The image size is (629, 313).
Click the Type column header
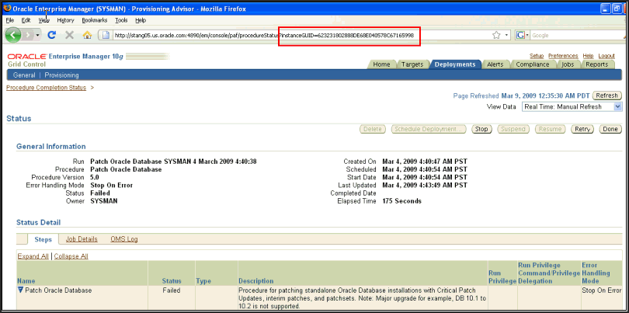point(203,281)
